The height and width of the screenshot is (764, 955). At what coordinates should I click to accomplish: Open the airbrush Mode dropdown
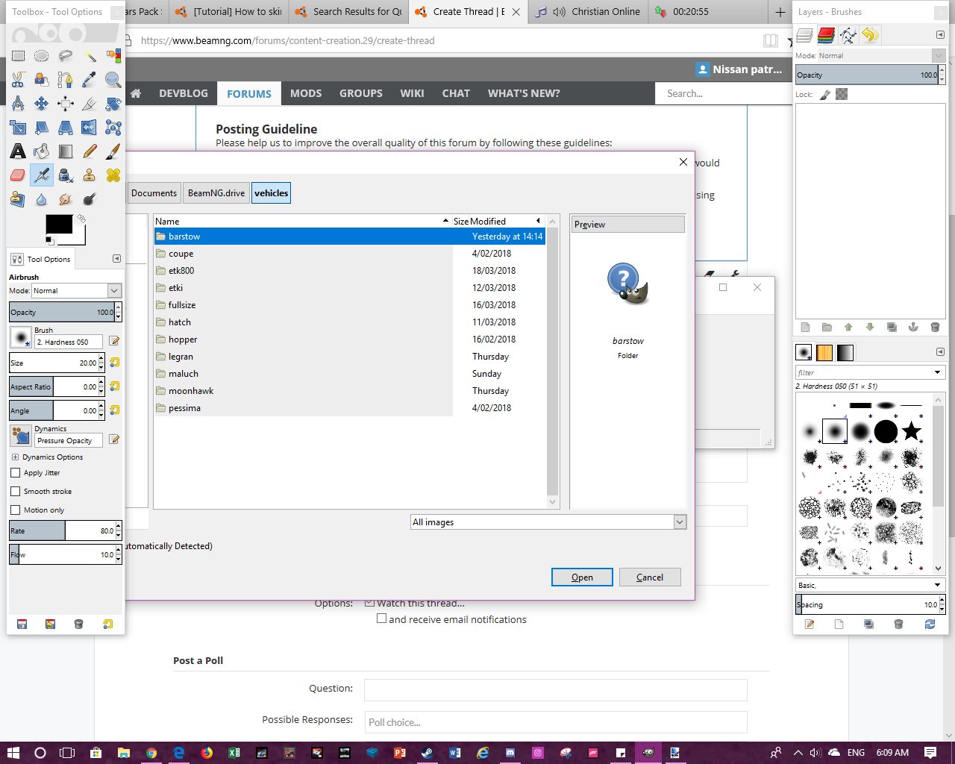76,291
